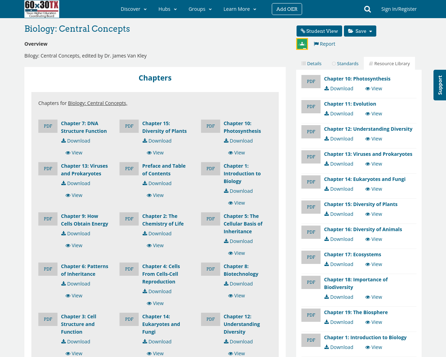Screen dimensions: 446x357
Task: Switch to the Details tab
Action: pos(311,63)
